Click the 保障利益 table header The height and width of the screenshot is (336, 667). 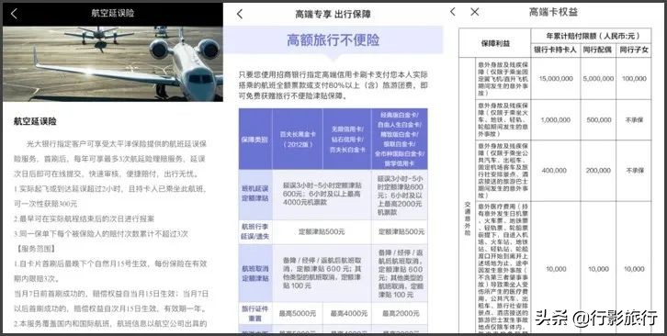pyautogui.click(x=495, y=43)
